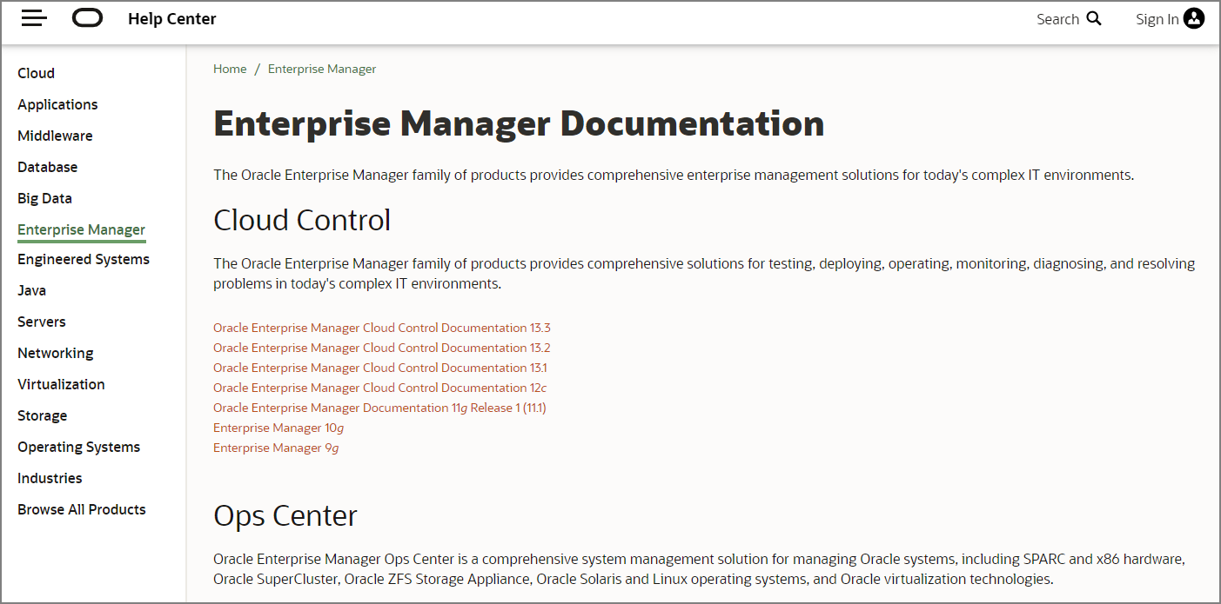This screenshot has height=604, width=1221.
Task: Click the Enterprise Manager Documentation heading
Action: [x=519, y=123]
